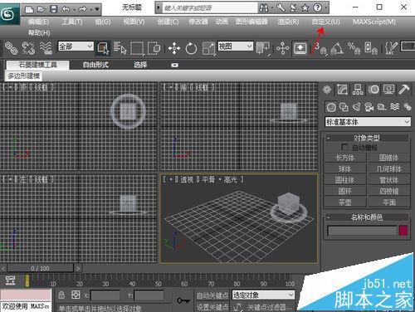The height and width of the screenshot is (312, 415).
Task: Click the 茶壶 teapot button
Action: 345,202
